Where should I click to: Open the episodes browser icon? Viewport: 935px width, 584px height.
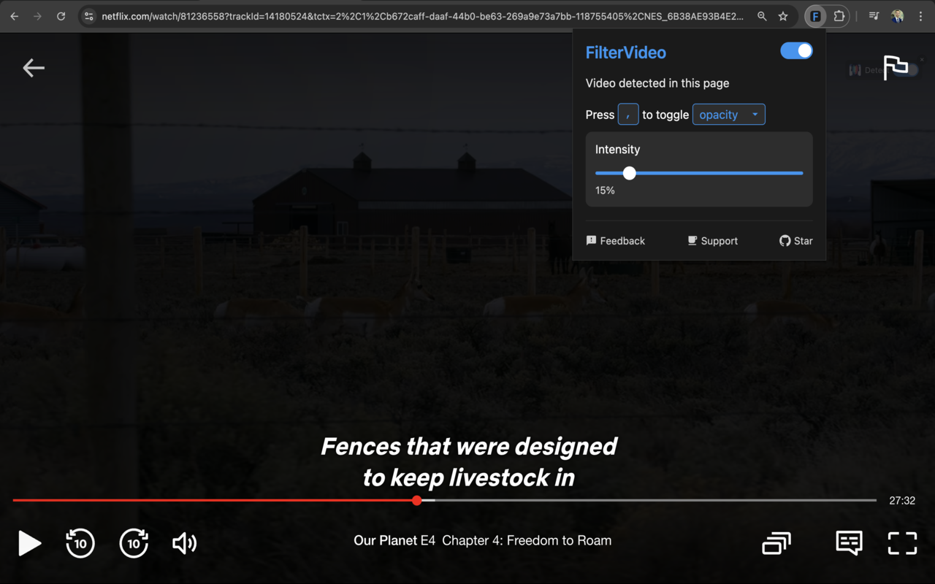776,543
